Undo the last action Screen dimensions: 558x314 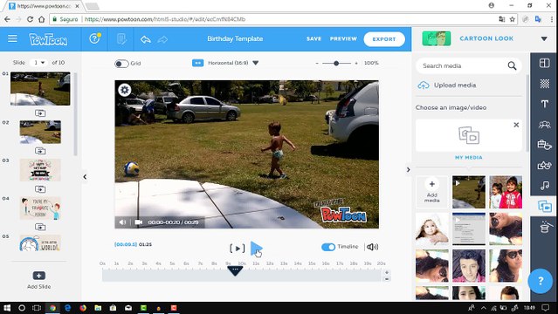tap(146, 39)
